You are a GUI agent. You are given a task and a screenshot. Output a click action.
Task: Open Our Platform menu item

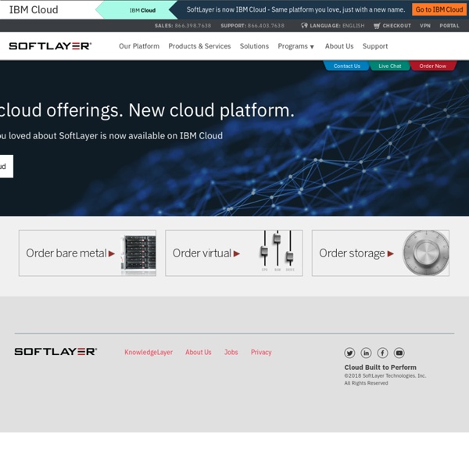point(139,46)
